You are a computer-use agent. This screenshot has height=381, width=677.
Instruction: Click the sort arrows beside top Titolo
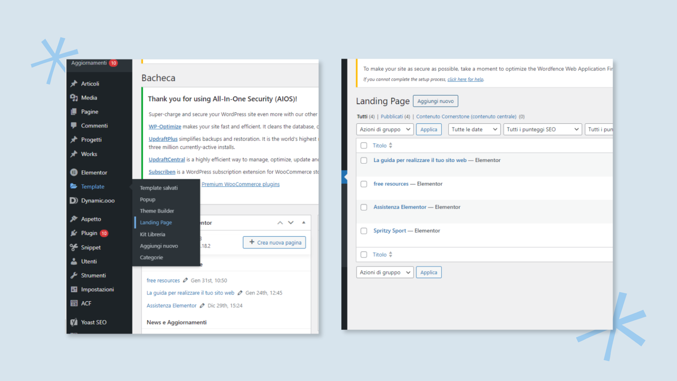(x=390, y=145)
